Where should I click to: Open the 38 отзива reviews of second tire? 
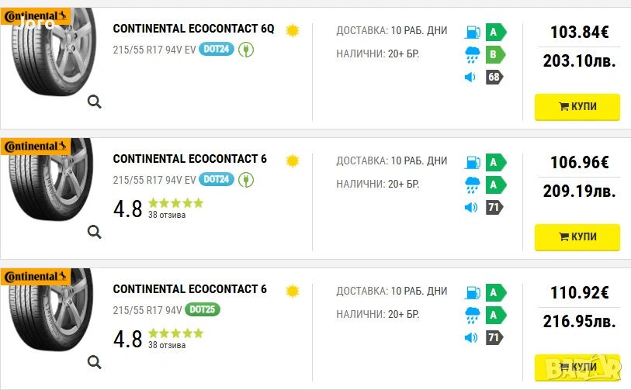[x=167, y=215]
